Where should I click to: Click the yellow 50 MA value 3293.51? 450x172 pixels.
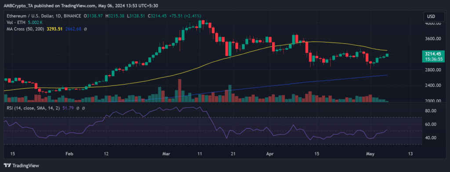click(x=54, y=29)
